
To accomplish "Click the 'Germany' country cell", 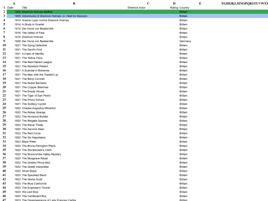I will tap(185, 41).
